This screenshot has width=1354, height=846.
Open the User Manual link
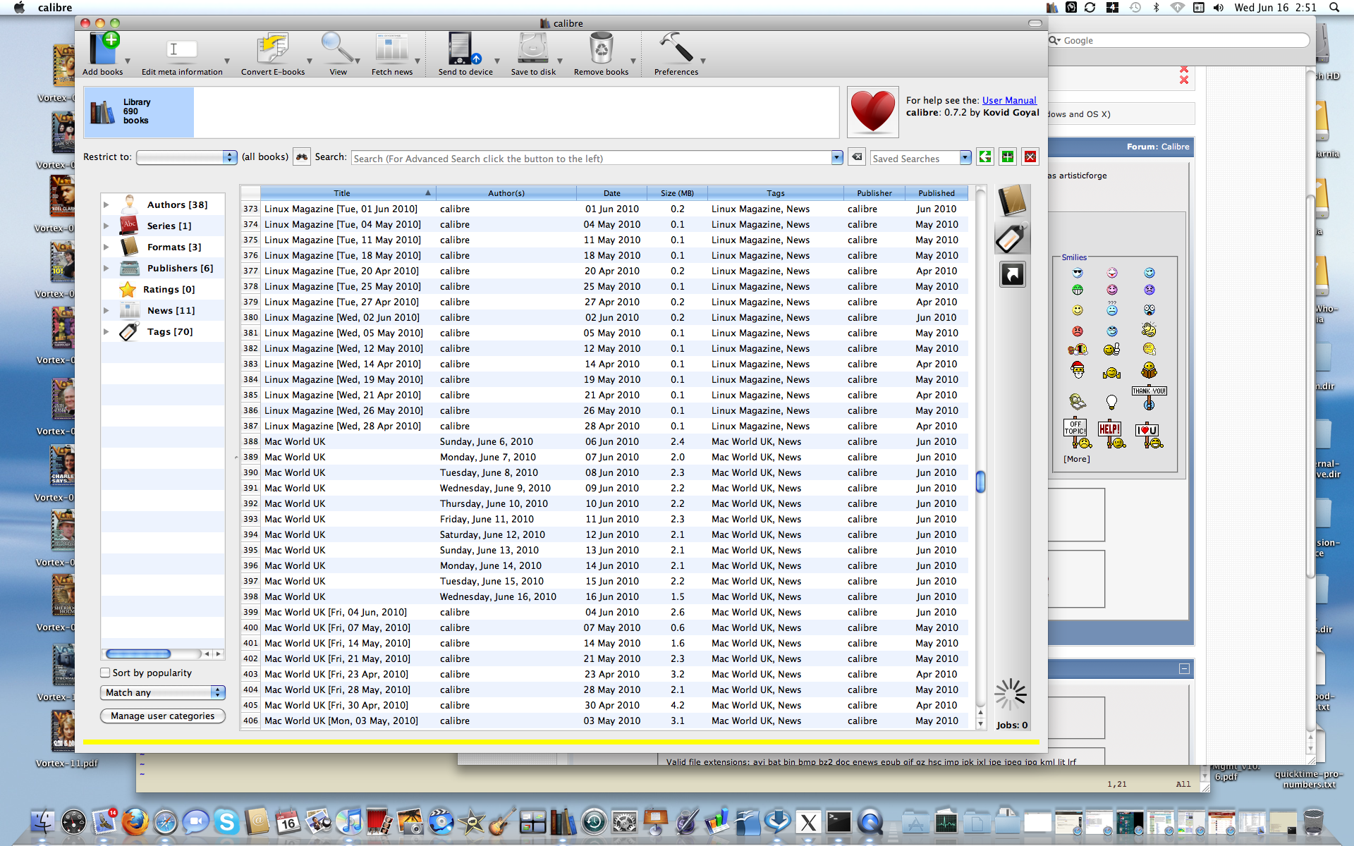1008,100
